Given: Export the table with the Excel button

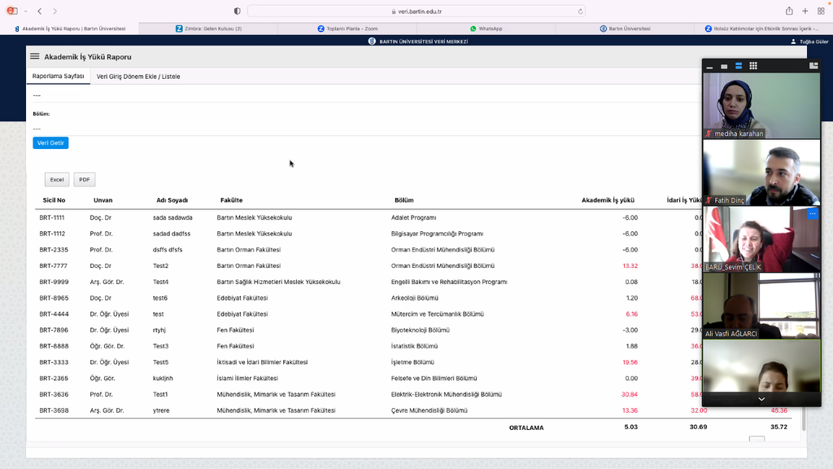Looking at the screenshot, I should tap(57, 179).
